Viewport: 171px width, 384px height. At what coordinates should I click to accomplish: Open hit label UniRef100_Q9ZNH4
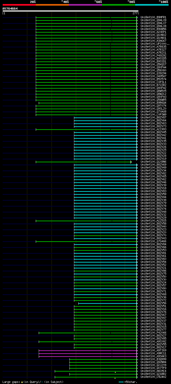click(153, 362)
